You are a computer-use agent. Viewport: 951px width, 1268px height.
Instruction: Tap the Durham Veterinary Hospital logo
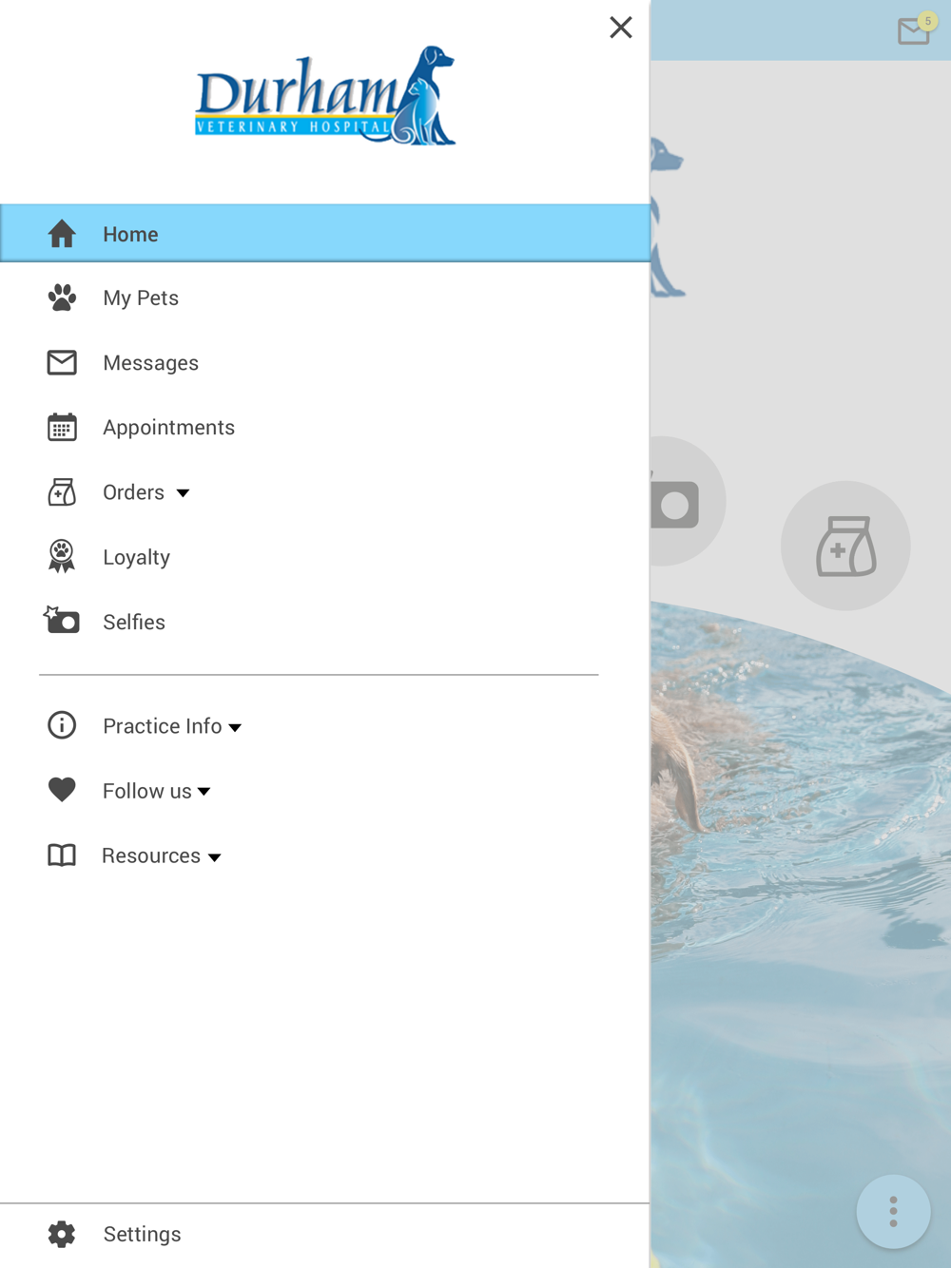click(325, 96)
